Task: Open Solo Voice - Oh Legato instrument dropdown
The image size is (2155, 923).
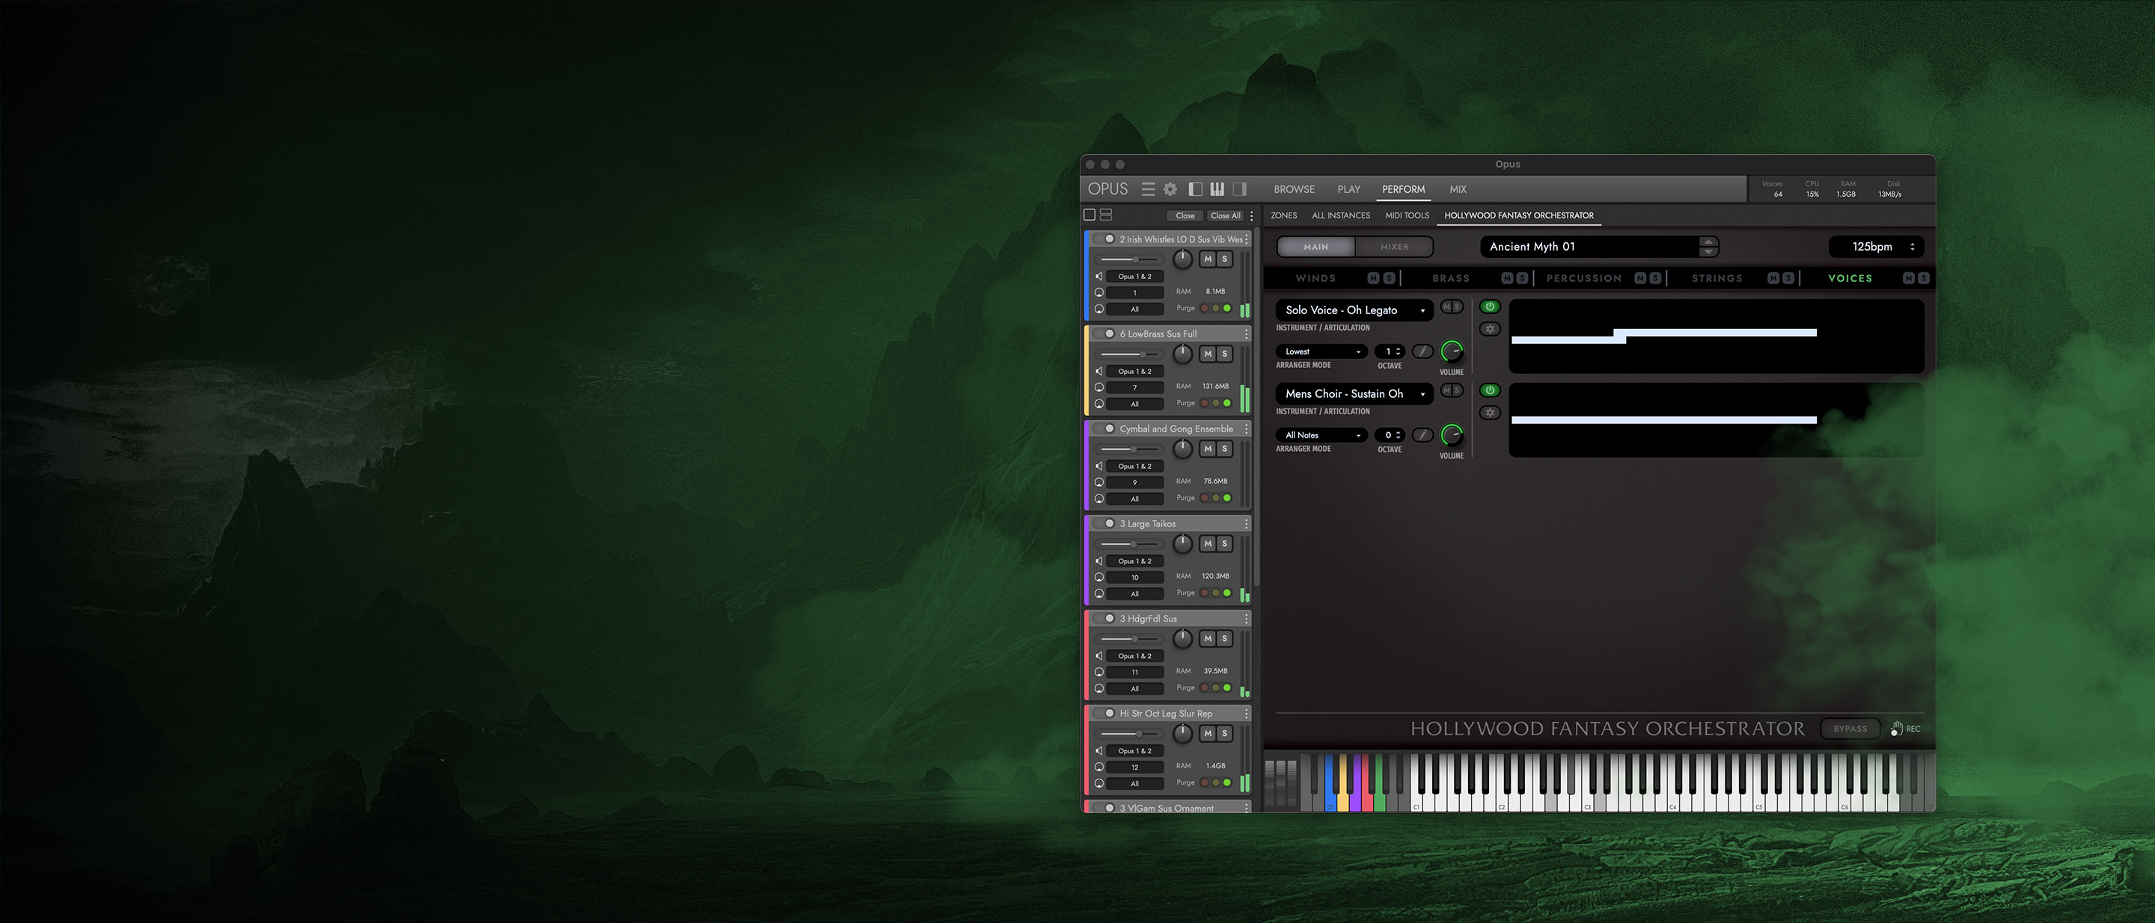Action: click(x=1354, y=310)
